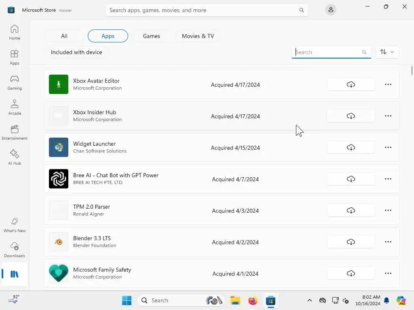
Task: Open the Entertainment section
Action: coord(15,132)
